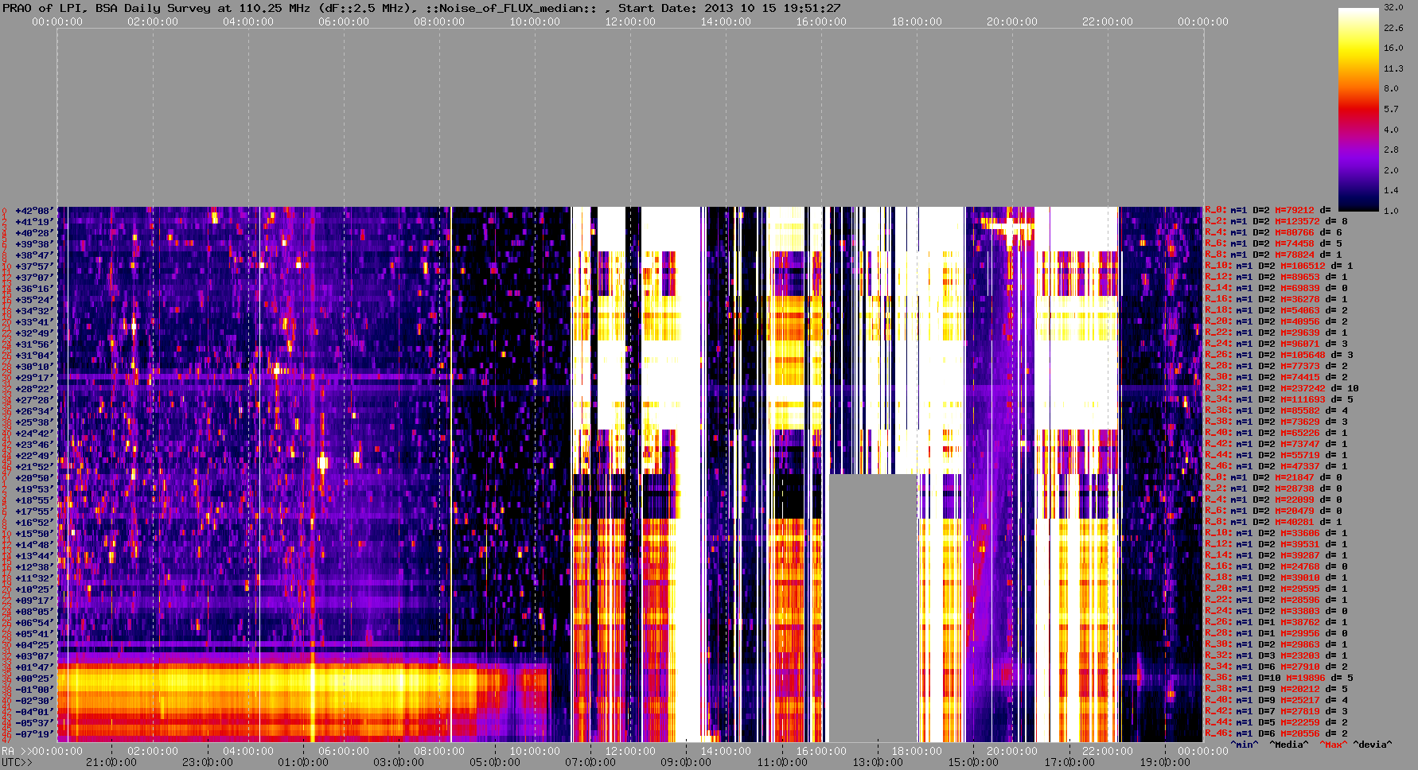
Task: Click declination label +13°44'
Action: [x=34, y=556]
